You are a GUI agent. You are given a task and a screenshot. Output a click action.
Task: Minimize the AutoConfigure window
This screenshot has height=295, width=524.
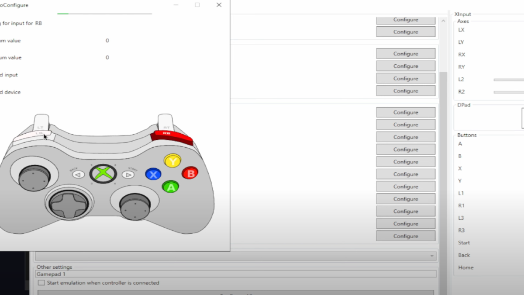(x=176, y=5)
